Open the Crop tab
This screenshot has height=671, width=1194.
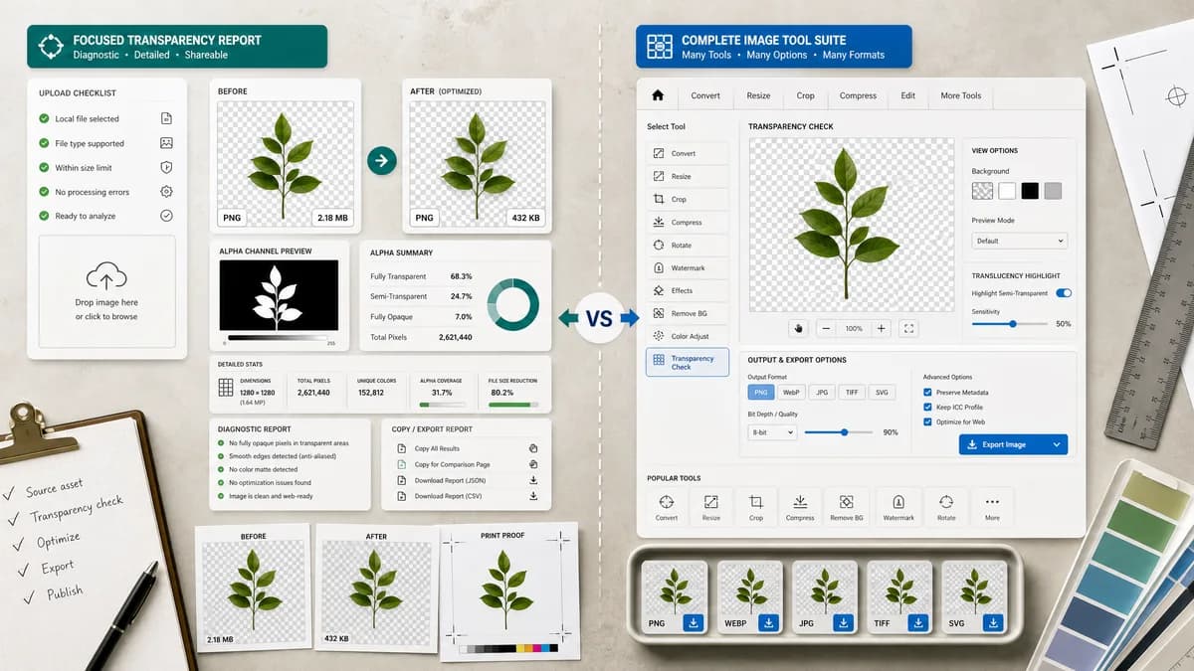tap(805, 95)
